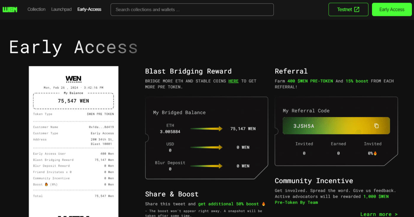Follow the HERE link to bridge more ETH
Screen dimensions: 414x217
pyautogui.click(x=233, y=81)
